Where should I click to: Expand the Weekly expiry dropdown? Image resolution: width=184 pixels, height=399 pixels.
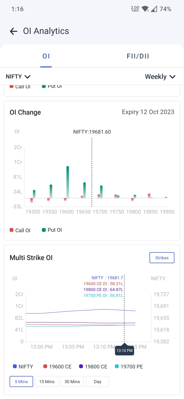pyautogui.click(x=160, y=76)
